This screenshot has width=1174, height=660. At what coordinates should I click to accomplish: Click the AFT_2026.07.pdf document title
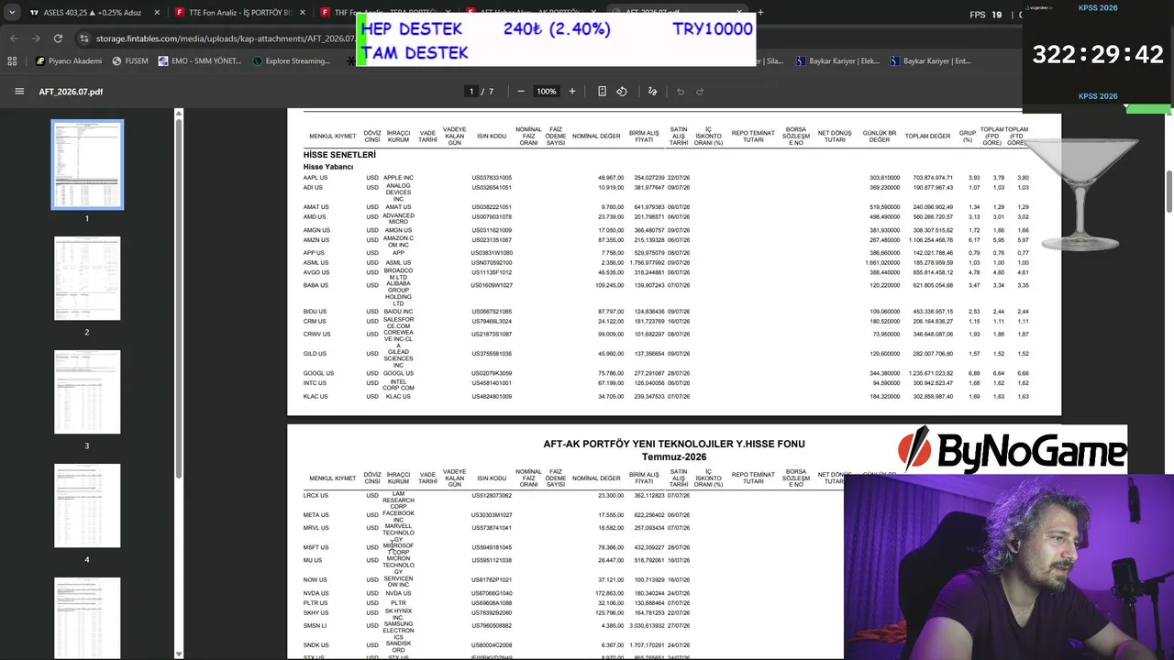tap(71, 92)
